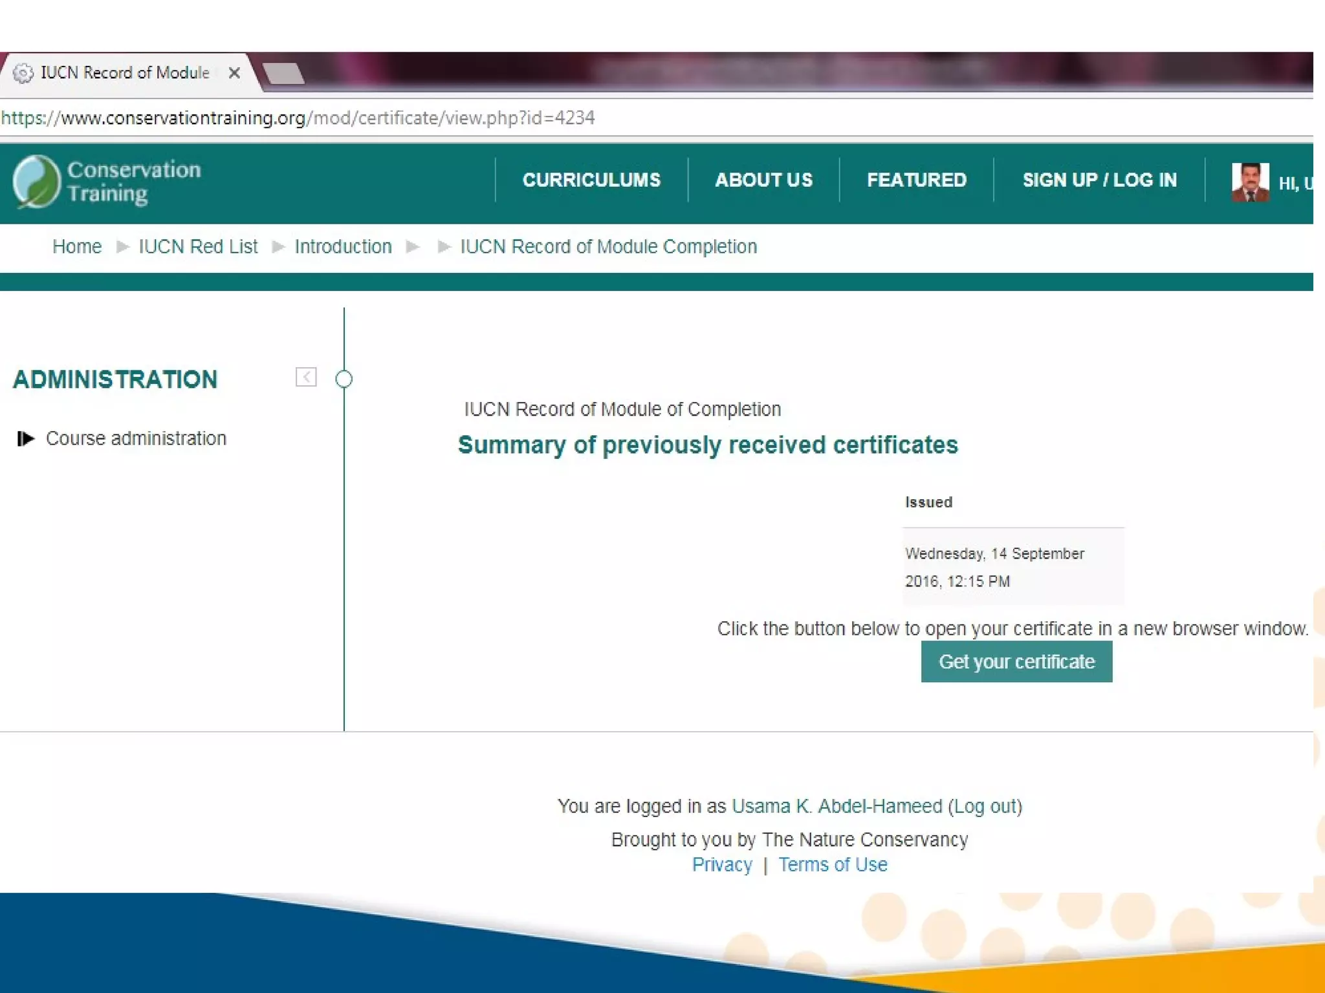
Task: Click the Log out link
Action: (x=985, y=806)
